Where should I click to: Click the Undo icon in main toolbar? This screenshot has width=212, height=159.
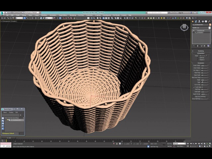tap(3, 18)
